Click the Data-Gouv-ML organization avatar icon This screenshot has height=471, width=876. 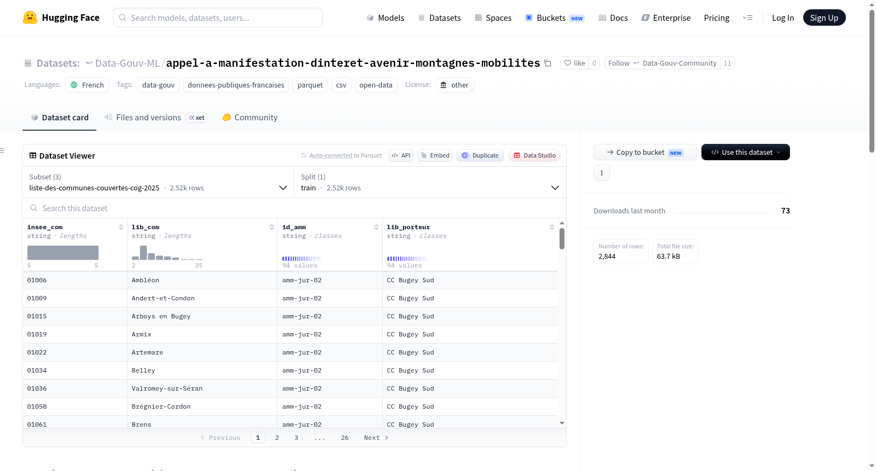(89, 63)
